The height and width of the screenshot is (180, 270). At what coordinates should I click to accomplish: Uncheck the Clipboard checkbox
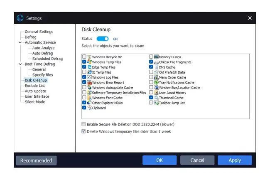[x=84, y=108]
